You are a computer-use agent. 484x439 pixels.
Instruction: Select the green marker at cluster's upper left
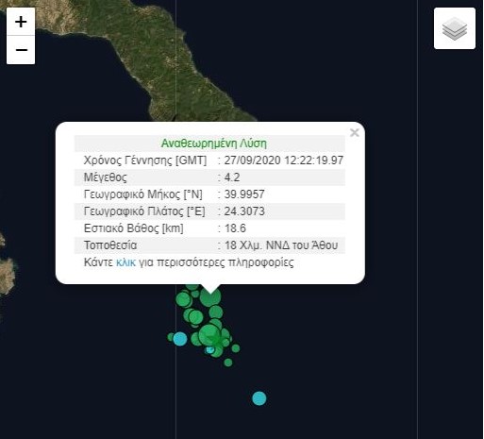(184, 299)
